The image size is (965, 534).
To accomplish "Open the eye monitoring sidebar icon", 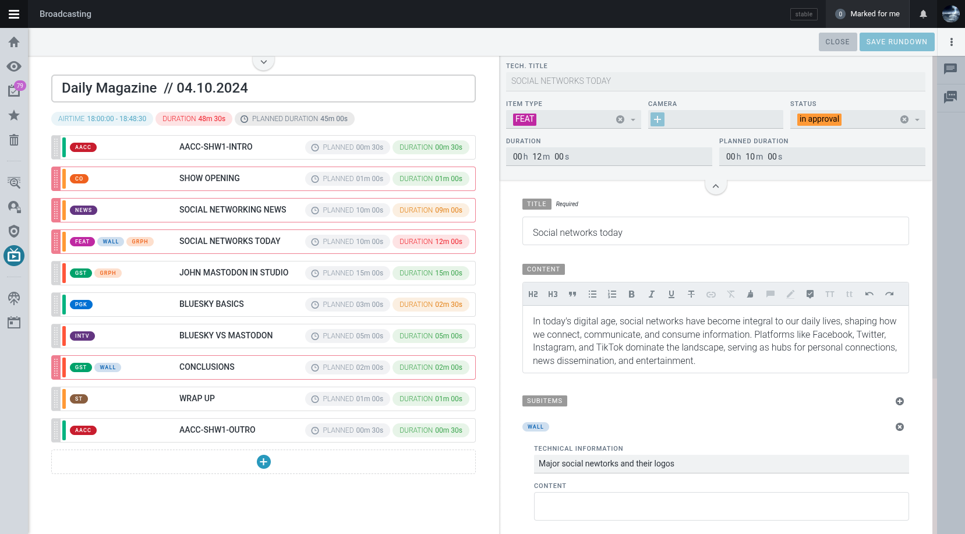I will point(14,66).
